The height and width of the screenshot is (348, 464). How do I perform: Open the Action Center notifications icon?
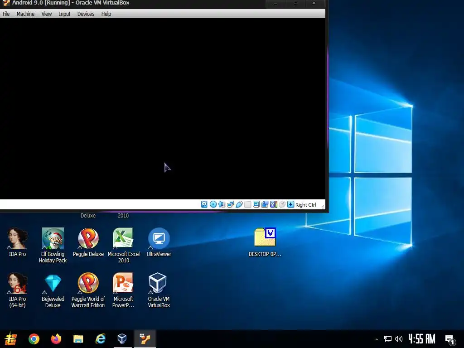coord(450,339)
